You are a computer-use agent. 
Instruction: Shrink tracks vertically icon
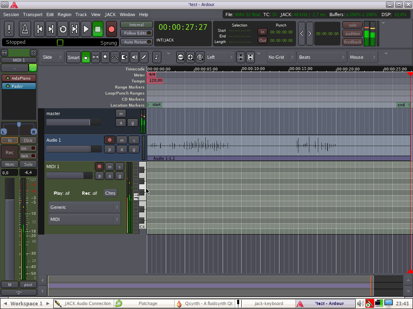[241, 57]
